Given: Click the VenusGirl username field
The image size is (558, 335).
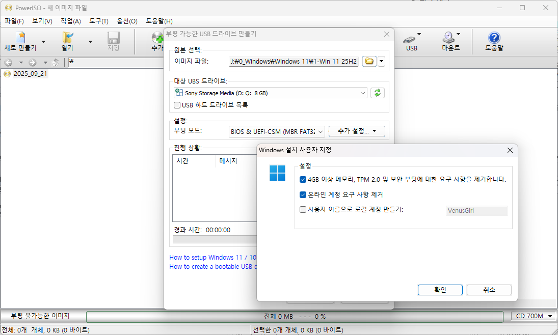Looking at the screenshot, I should (x=476, y=211).
